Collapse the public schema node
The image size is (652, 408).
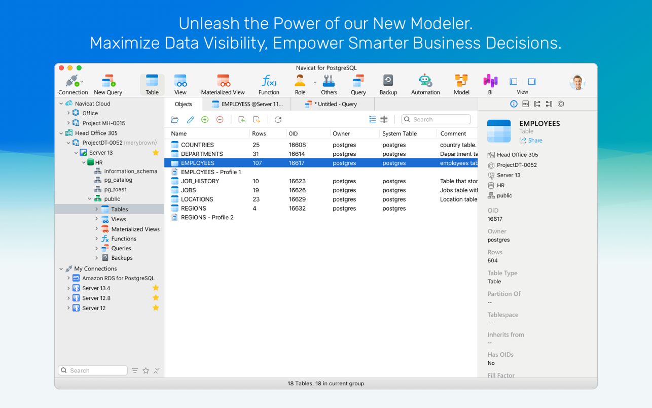[x=90, y=199]
